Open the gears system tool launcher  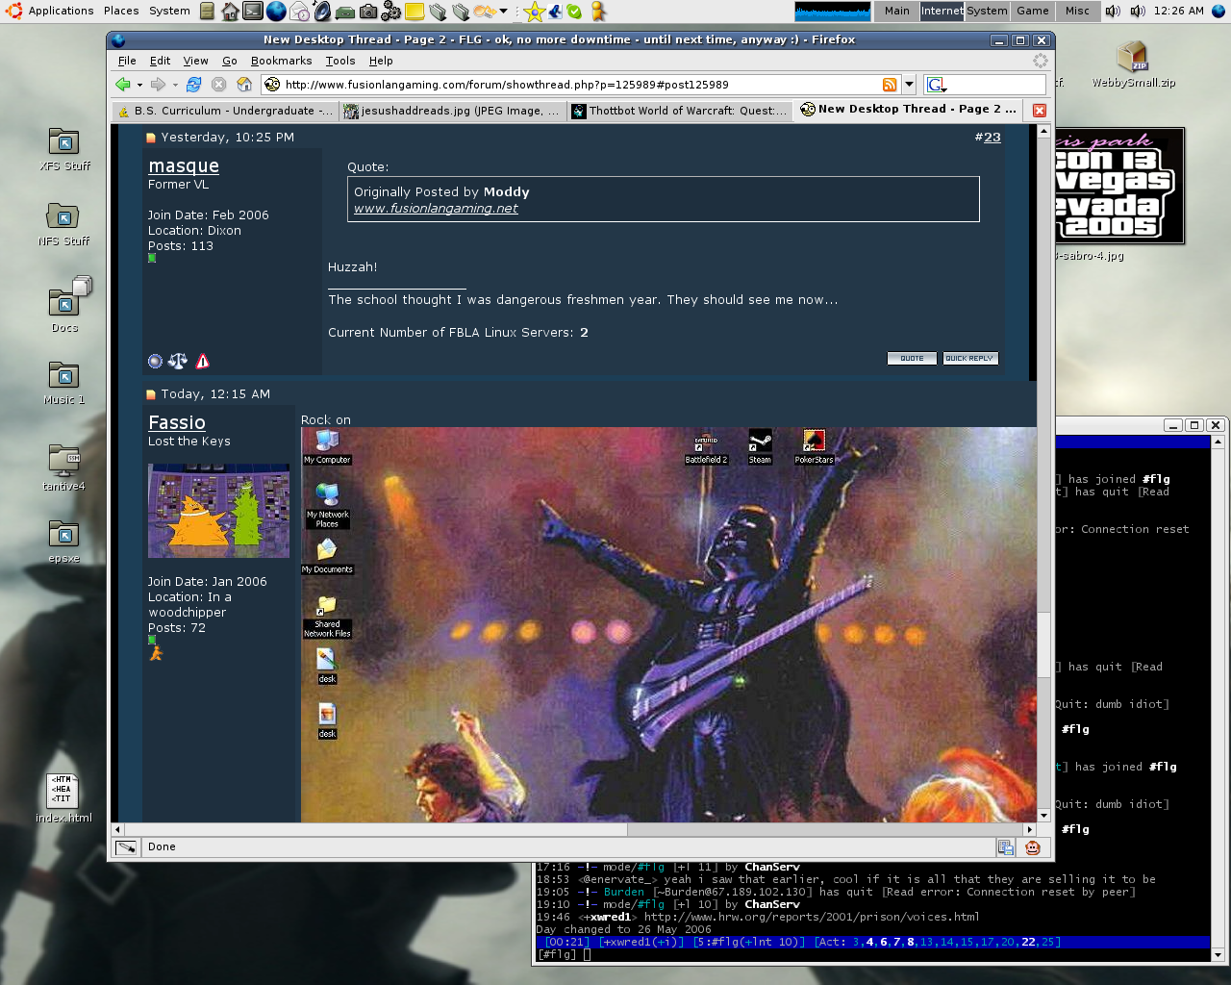(391, 12)
